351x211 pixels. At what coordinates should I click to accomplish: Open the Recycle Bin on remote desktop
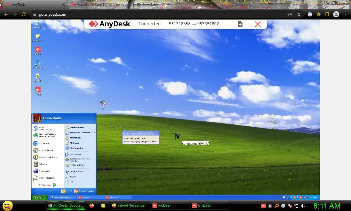point(38,24)
